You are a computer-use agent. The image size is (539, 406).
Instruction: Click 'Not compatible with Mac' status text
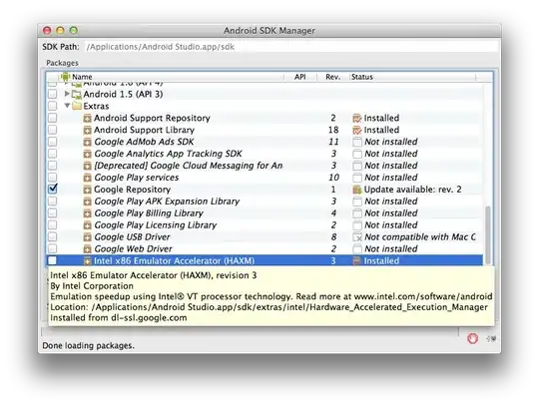coord(420,237)
